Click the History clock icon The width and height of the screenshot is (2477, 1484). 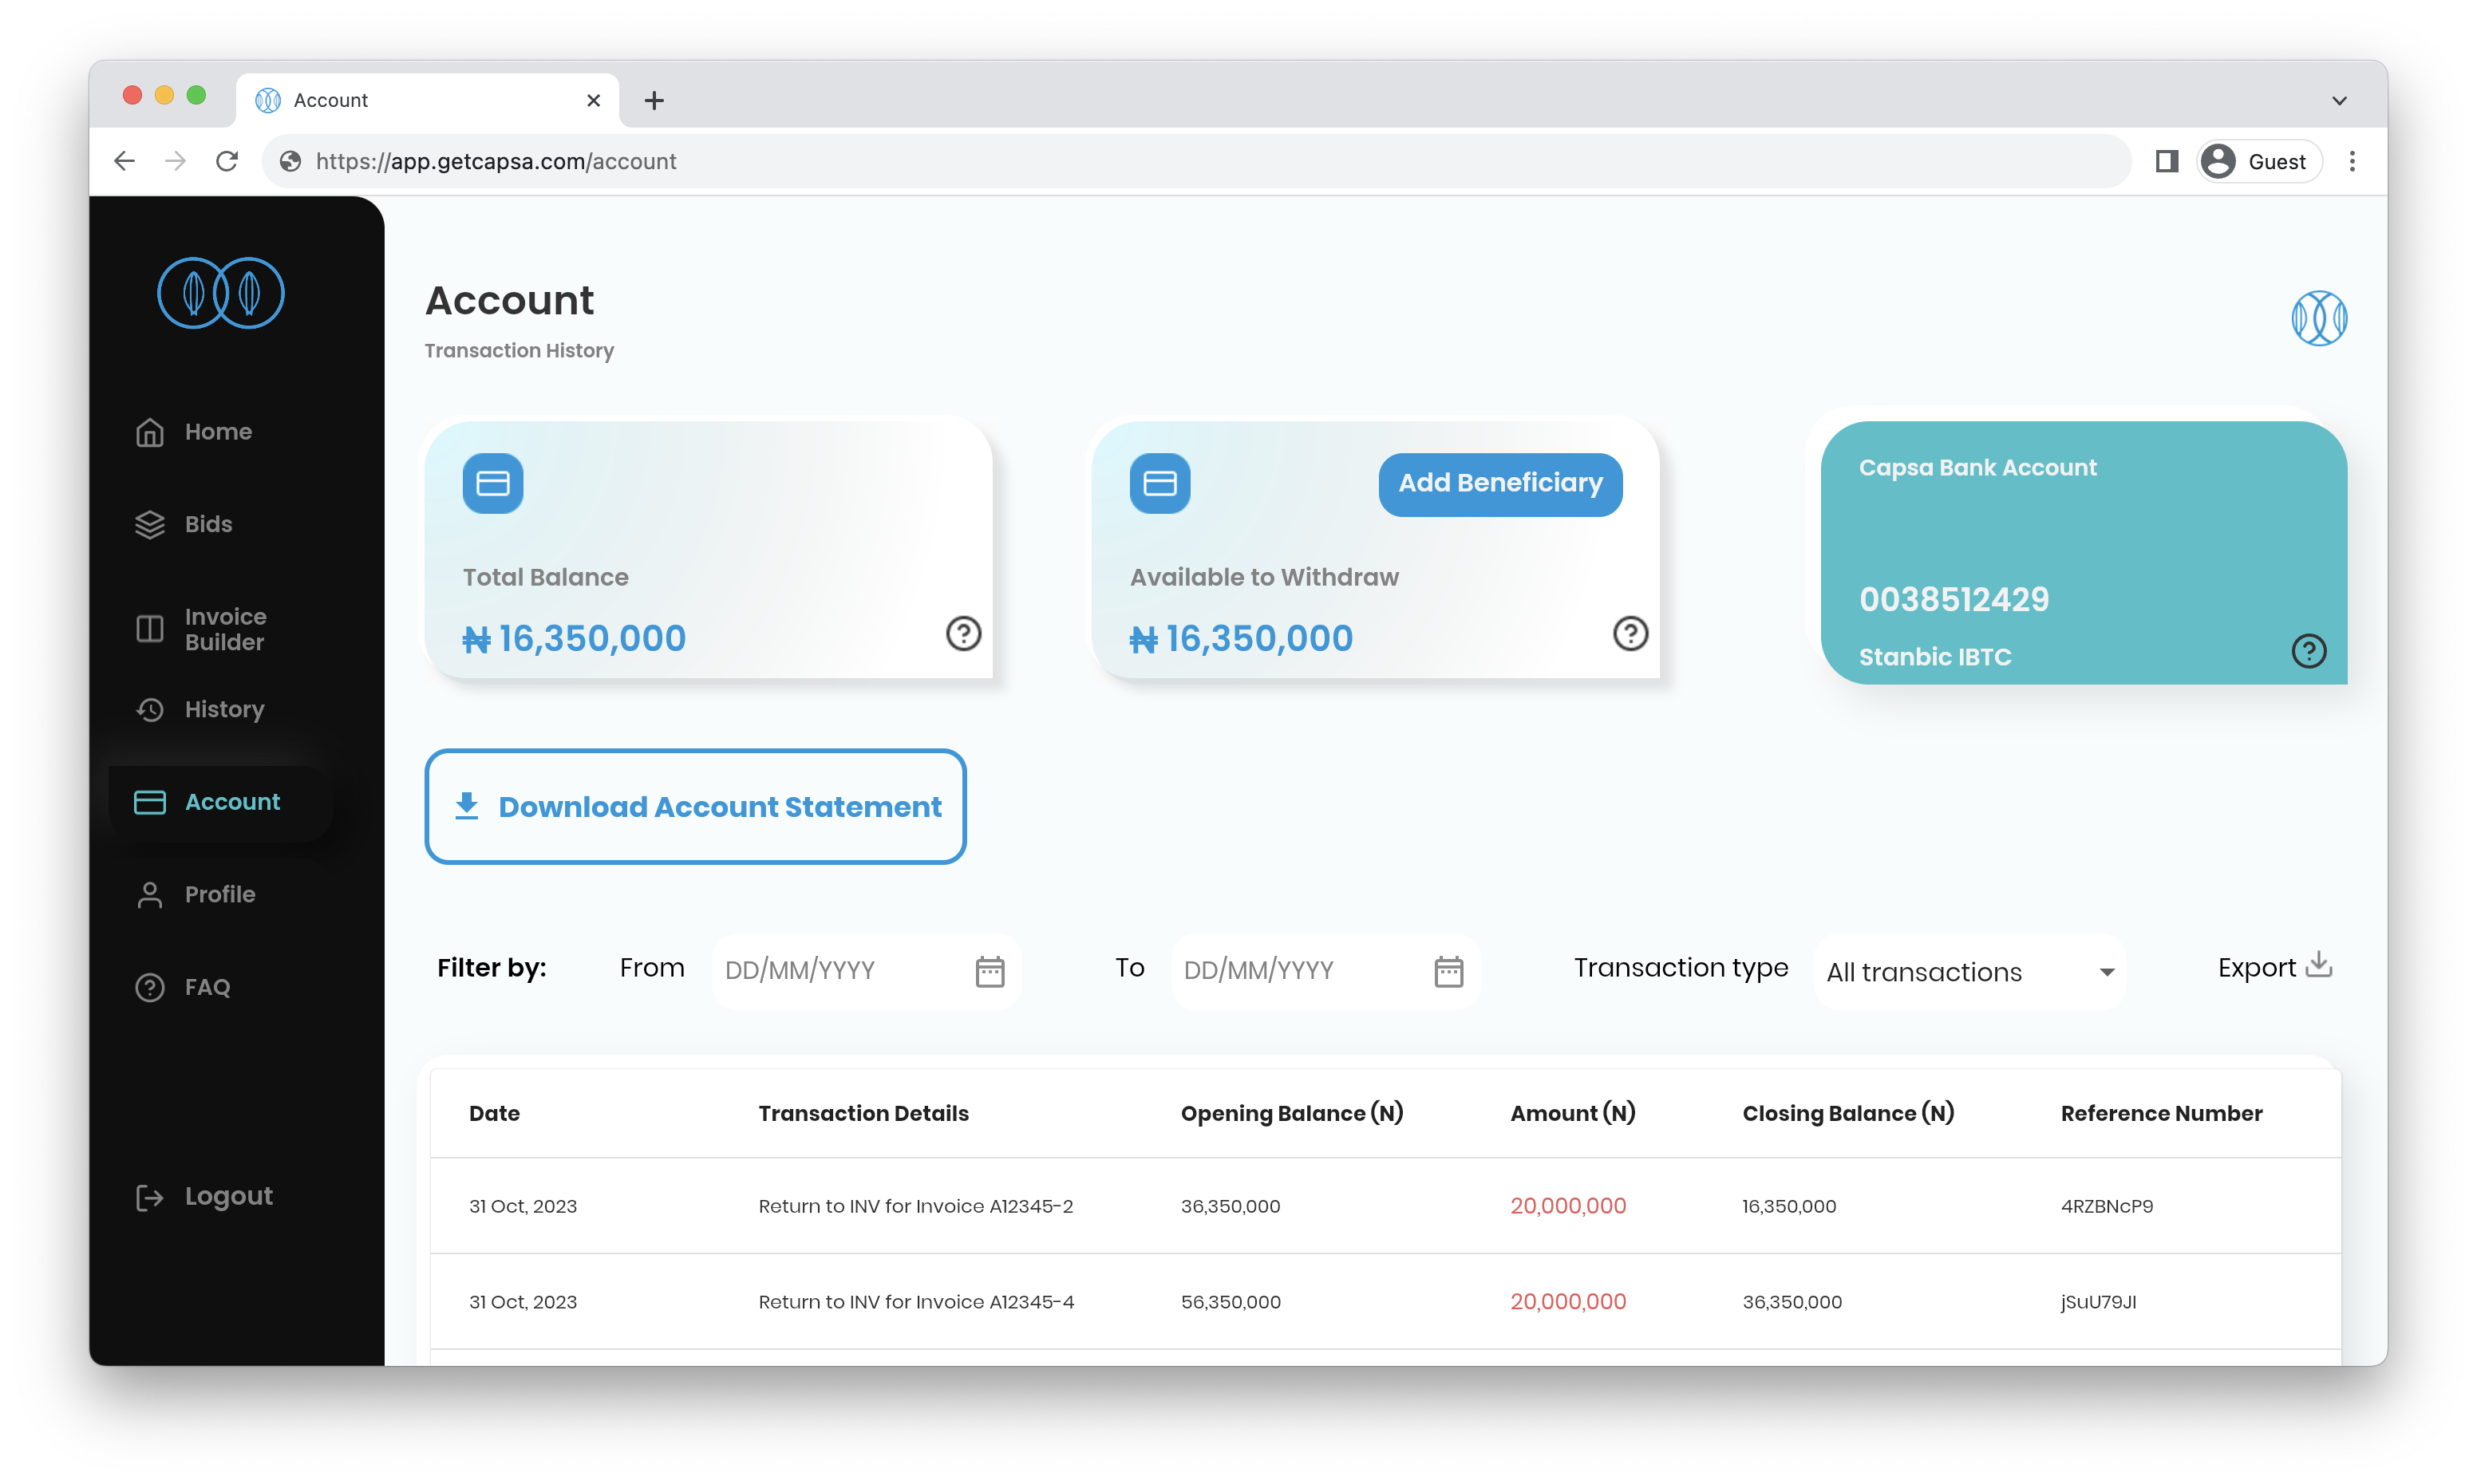pos(150,709)
